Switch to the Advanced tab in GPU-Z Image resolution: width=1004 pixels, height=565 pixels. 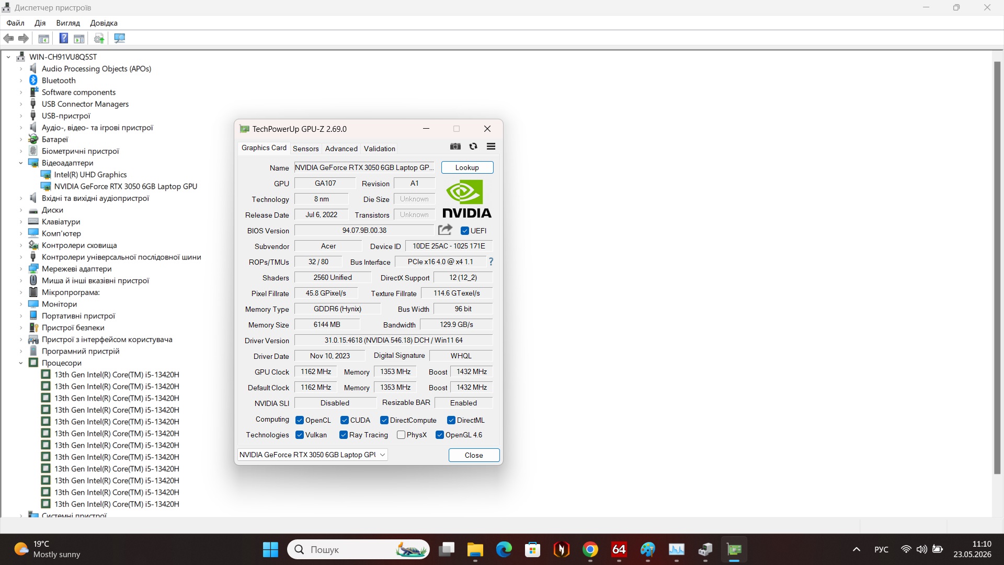pyautogui.click(x=341, y=149)
